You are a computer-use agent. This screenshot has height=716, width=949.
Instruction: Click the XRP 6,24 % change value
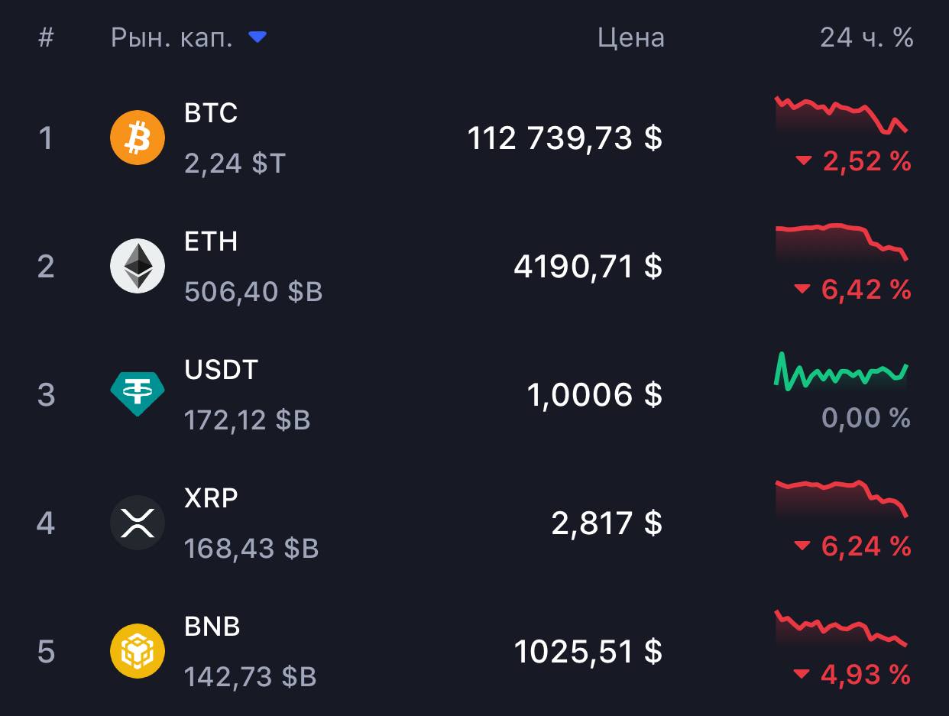click(x=865, y=546)
